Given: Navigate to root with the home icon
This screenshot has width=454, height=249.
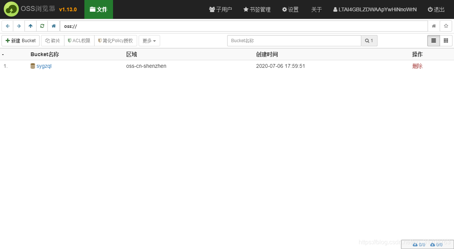Looking at the screenshot, I should pos(54,26).
